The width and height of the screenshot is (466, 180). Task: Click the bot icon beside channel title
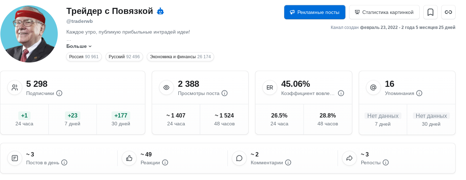(x=160, y=11)
